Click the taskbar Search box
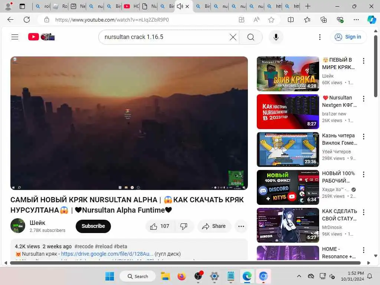This screenshot has width=380, height=285. (x=138, y=276)
